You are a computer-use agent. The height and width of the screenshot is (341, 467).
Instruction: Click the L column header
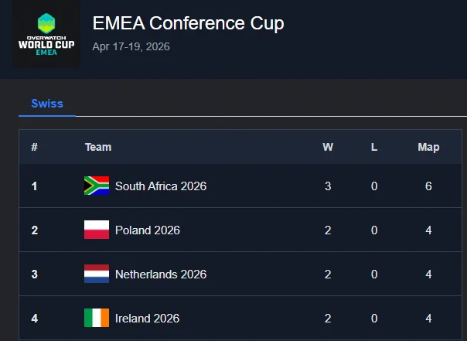pyautogui.click(x=374, y=147)
